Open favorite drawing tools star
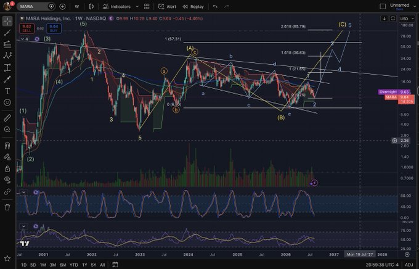The width and height of the screenshot is (419, 269). click(x=7, y=259)
